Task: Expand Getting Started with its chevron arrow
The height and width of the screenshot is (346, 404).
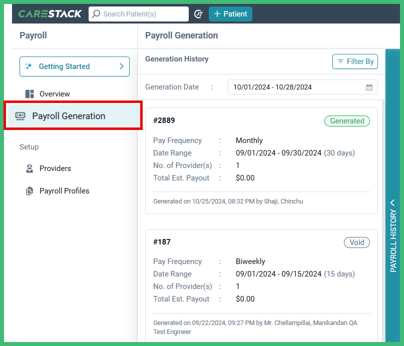Action: (121, 66)
